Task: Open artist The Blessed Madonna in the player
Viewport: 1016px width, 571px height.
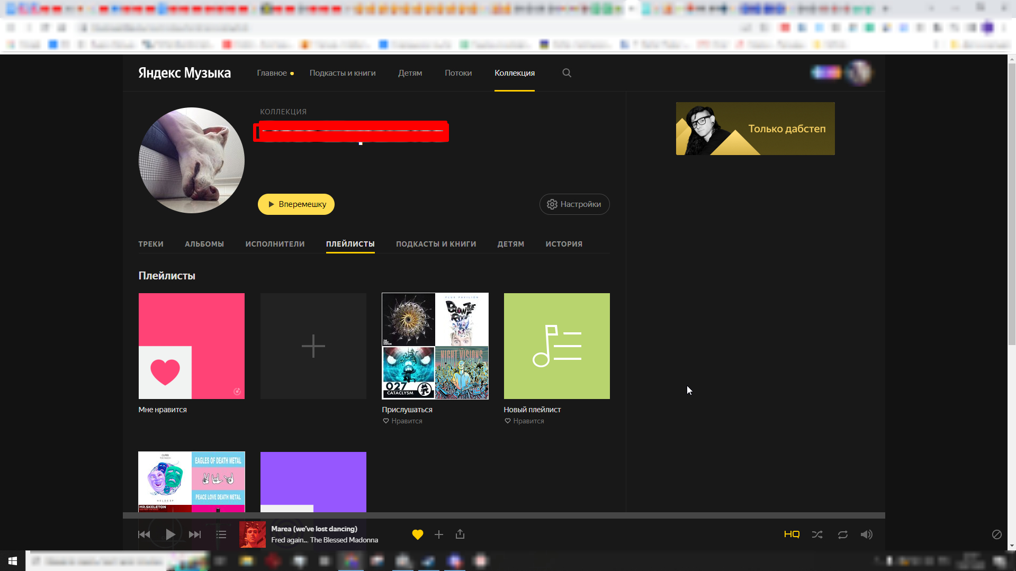Action: click(x=344, y=540)
